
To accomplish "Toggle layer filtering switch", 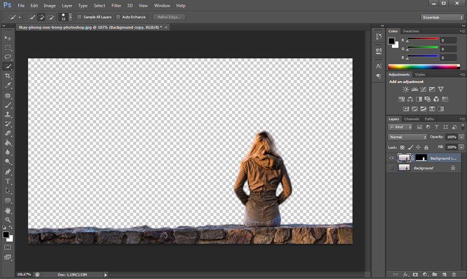I will pos(463,127).
